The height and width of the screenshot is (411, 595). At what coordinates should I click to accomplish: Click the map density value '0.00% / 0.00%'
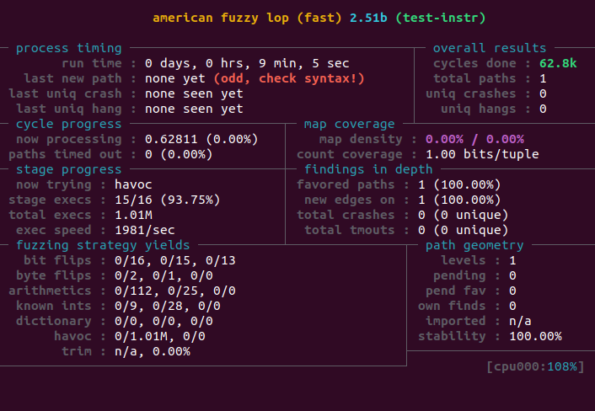[474, 139]
